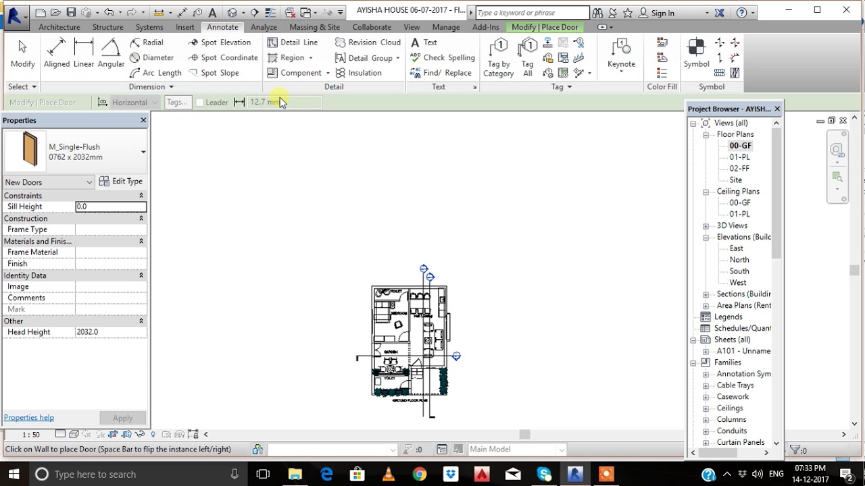
Task: Expand the Sections (Building) node
Action: (x=706, y=294)
